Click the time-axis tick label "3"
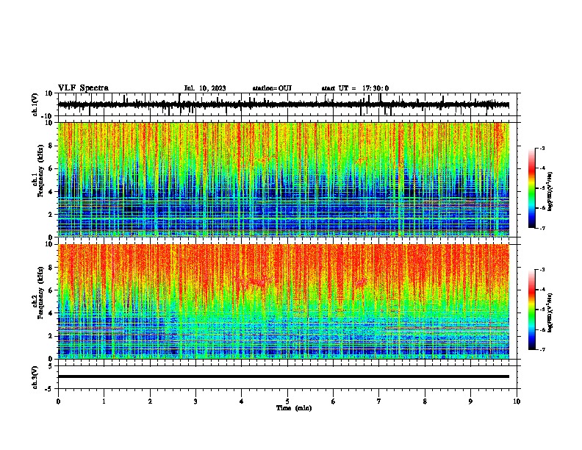Screen dimensions: 582x450 click(x=195, y=401)
